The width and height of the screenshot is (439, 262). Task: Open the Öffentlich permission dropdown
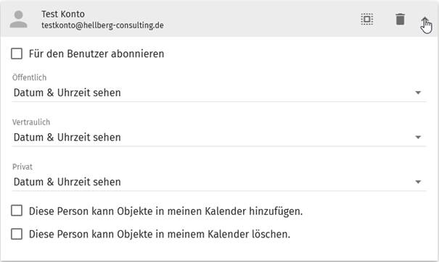tap(218, 93)
